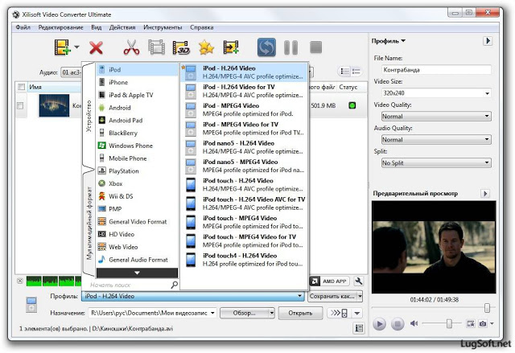Screen dimensions: 515x353
Task: Start conversion with the blue Convert button
Action: [x=266, y=47]
